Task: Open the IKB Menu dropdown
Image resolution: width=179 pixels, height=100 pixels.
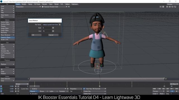Action: 174,84
